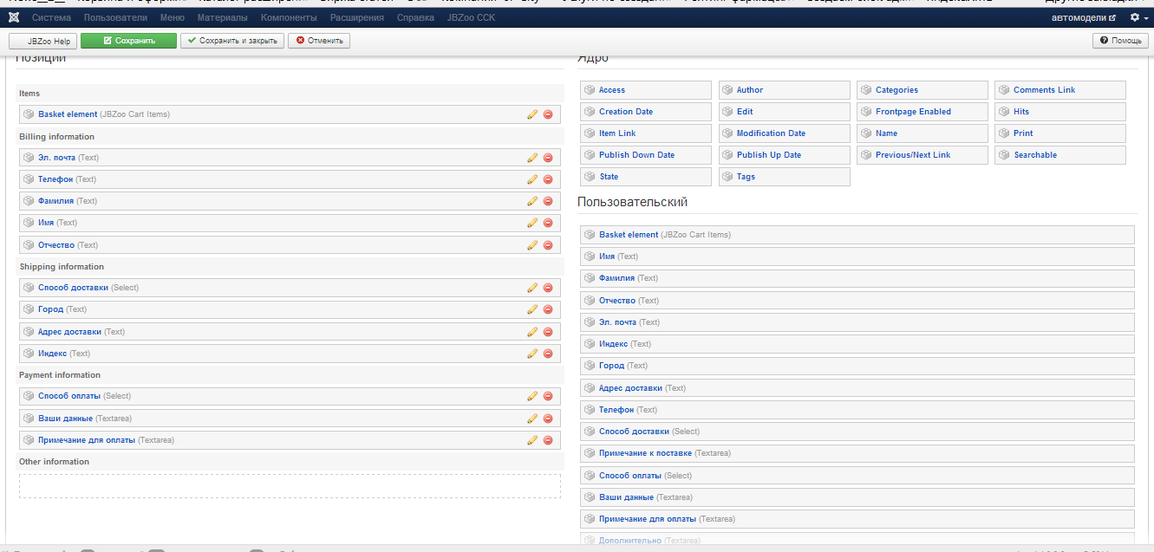Expand the Система menu
The height and width of the screenshot is (552, 1154).
tap(51, 17)
